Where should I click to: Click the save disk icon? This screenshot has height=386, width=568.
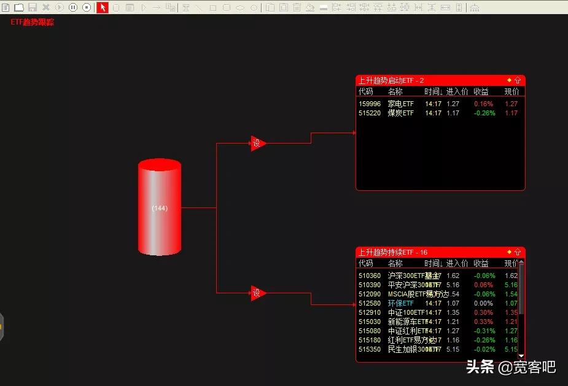point(33,7)
